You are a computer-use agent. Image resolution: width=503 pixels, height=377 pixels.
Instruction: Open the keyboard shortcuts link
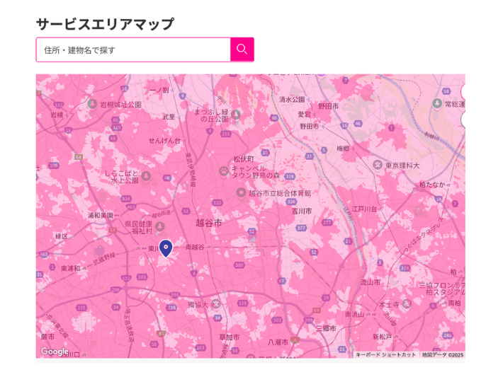pos(385,355)
